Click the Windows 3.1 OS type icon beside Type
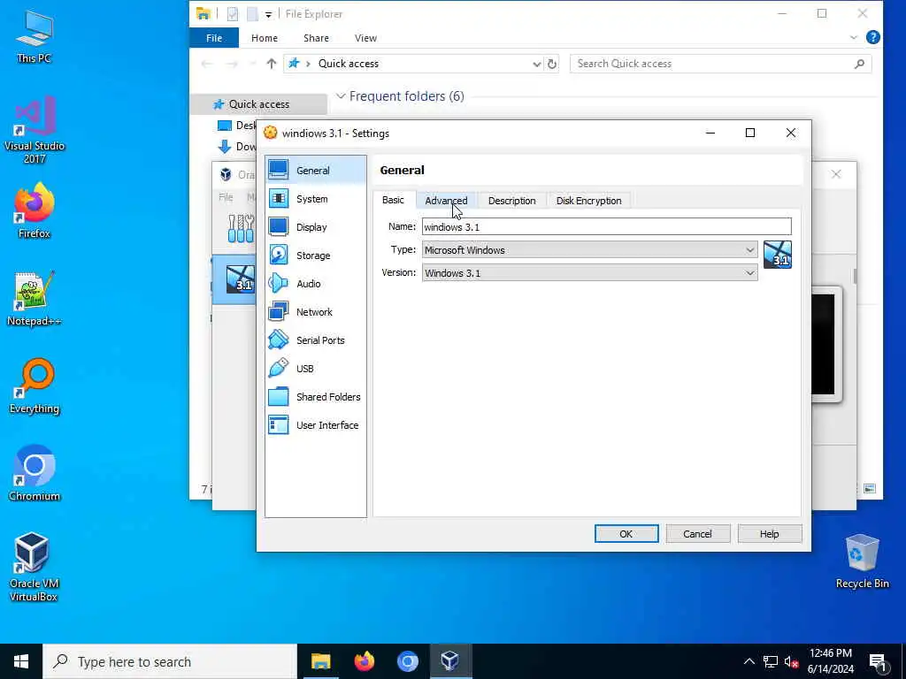Screen dimensions: 906x679 coord(777,255)
